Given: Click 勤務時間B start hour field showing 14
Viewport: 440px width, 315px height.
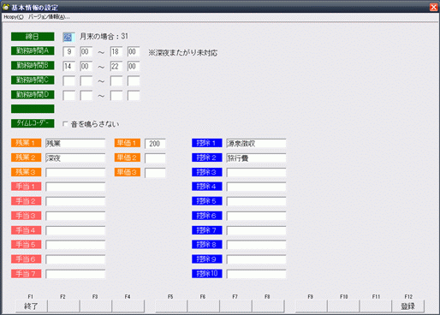Looking at the screenshot, I should click(x=68, y=66).
